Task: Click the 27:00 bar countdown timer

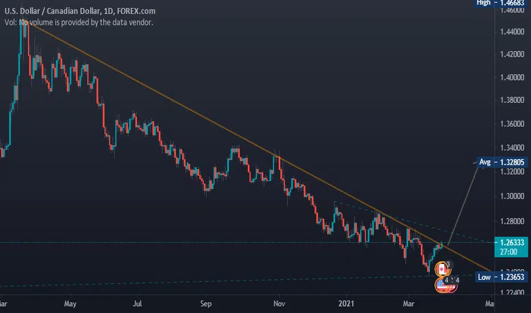Action: click(508, 252)
